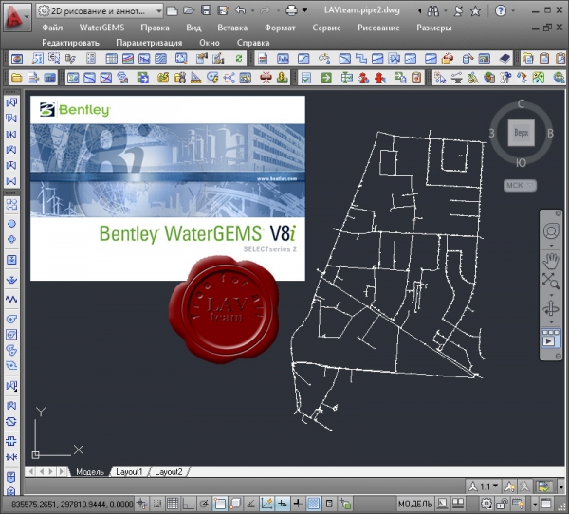This screenshot has height=514, width=569.
Task: Open the Сервис menu
Action: (x=326, y=28)
